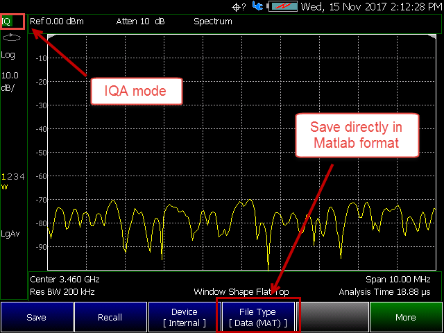Click the Spectrum measurement label
Image resolution: width=444 pixels, height=333 pixels.
pos(213,22)
